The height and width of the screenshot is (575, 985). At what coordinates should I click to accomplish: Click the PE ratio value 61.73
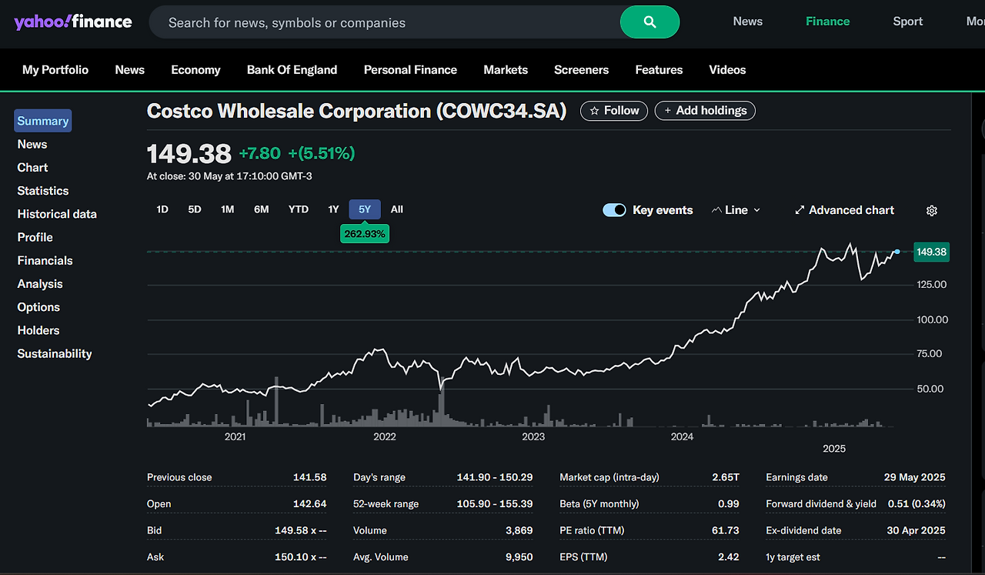pyautogui.click(x=726, y=530)
